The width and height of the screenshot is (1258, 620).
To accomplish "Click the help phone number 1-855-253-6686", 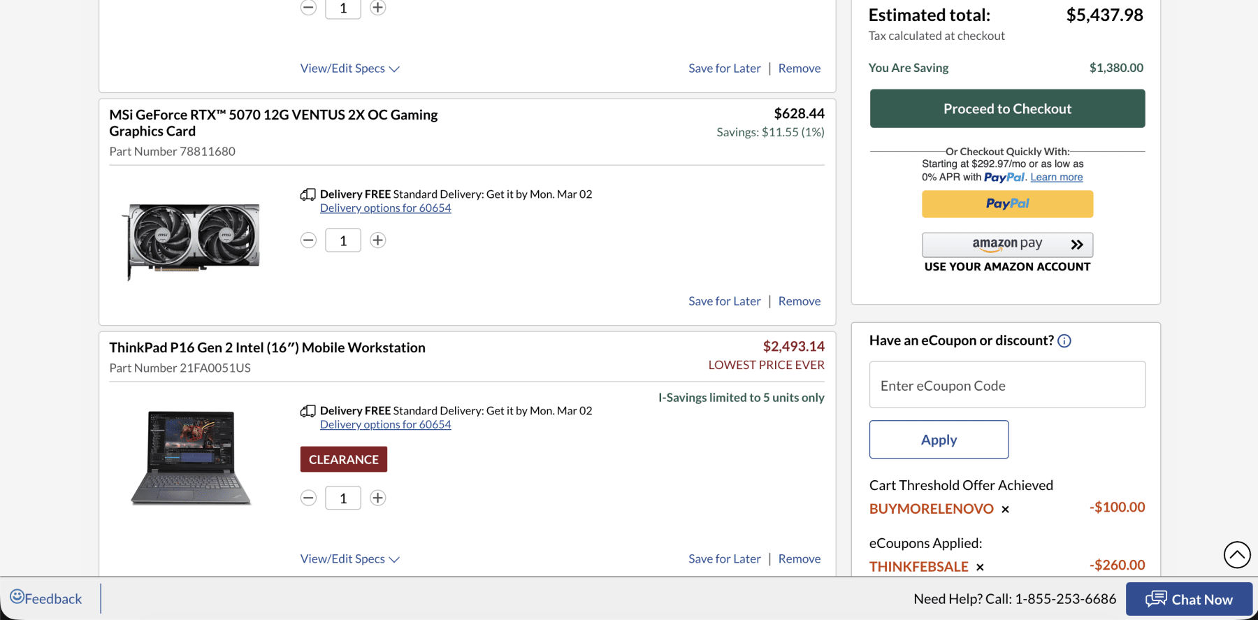I will tap(1065, 599).
